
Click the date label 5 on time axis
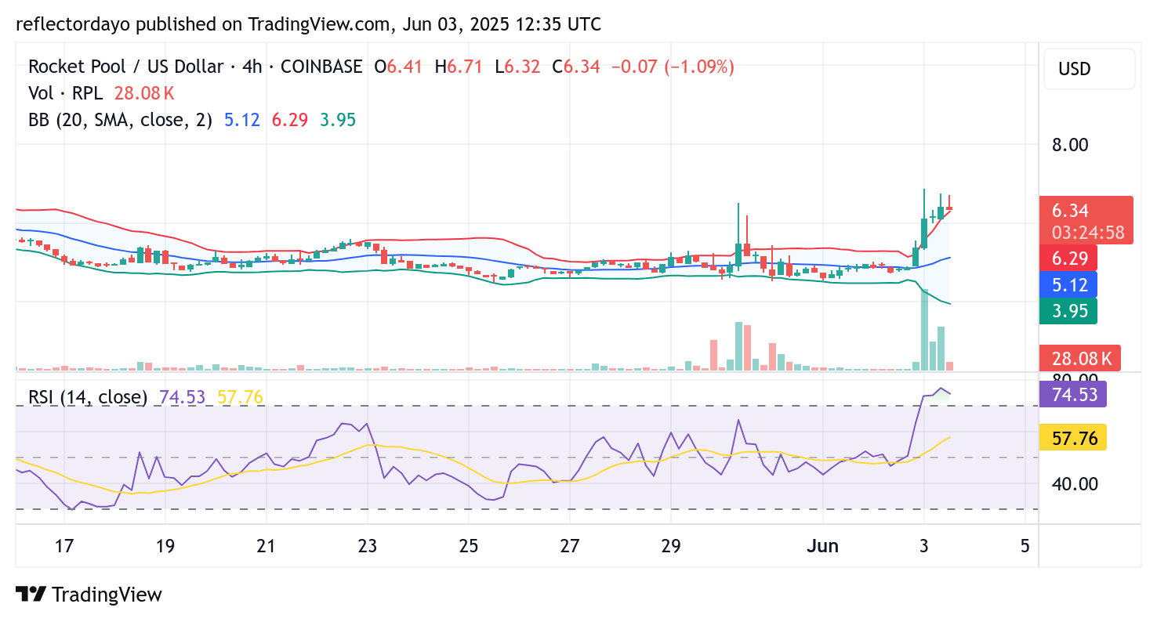[x=1025, y=545]
